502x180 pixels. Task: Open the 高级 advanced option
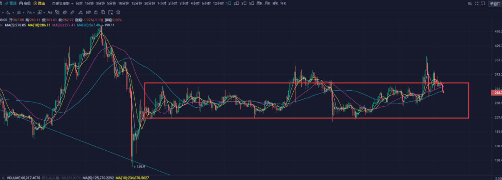click(x=25, y=3)
